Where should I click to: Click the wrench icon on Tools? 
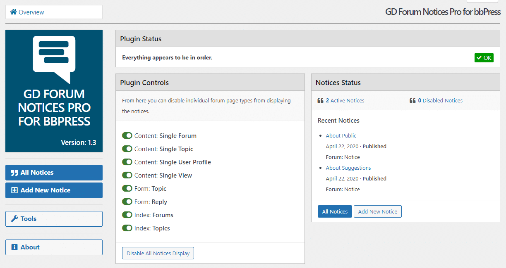point(14,219)
